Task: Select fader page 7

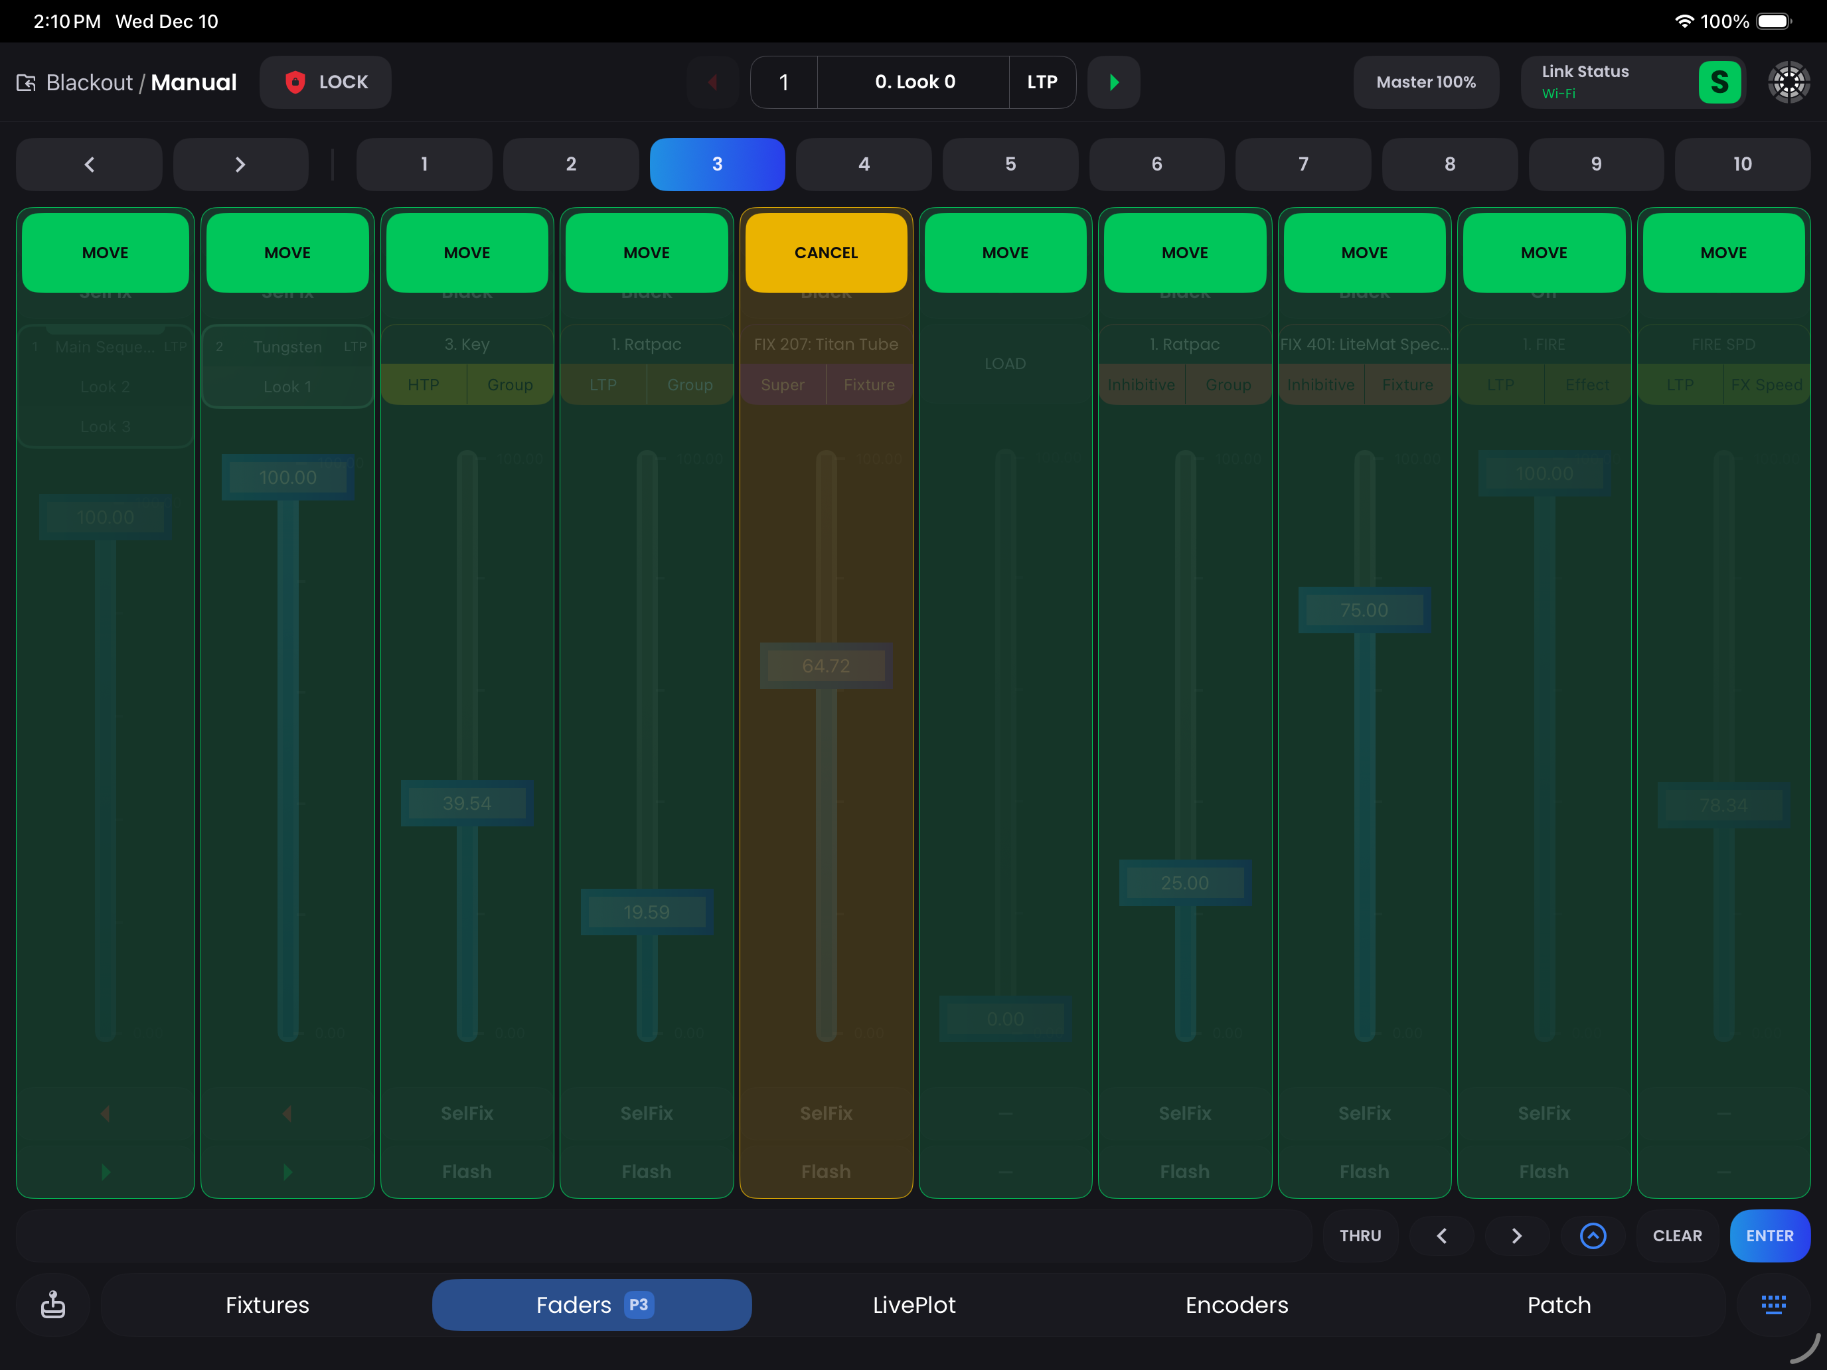Action: pos(1303,165)
